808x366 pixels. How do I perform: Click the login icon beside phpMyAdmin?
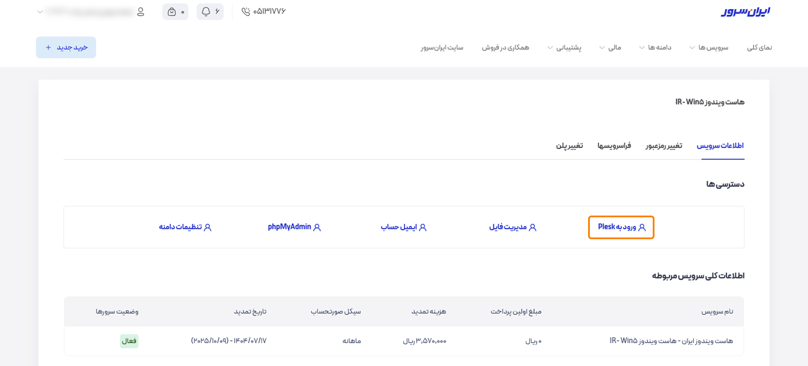point(317,227)
